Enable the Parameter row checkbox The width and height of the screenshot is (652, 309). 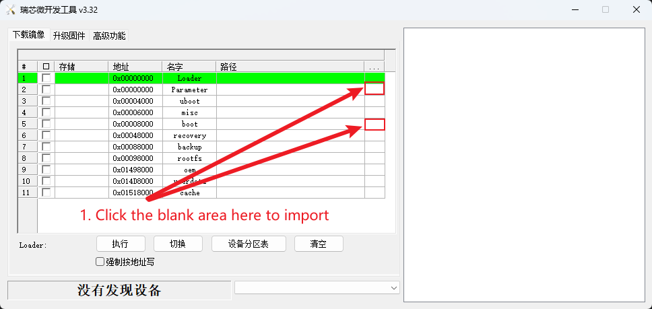coord(46,90)
